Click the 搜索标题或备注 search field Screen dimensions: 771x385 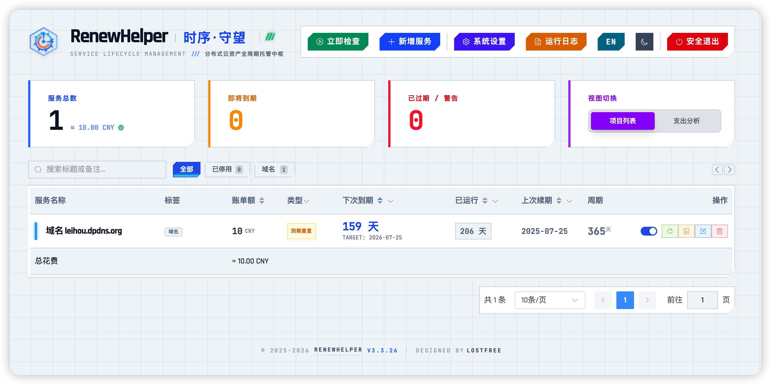(x=102, y=170)
